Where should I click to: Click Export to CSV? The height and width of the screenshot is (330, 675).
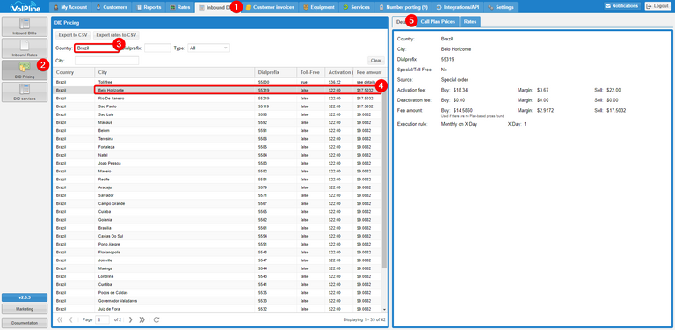click(x=73, y=35)
